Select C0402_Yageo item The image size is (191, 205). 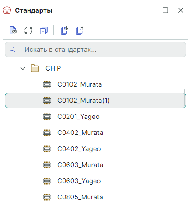(x=79, y=149)
